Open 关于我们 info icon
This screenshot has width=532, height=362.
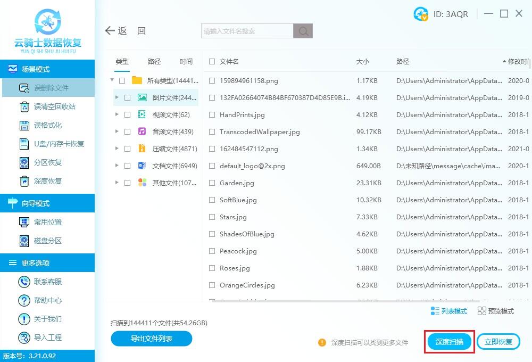pos(24,319)
